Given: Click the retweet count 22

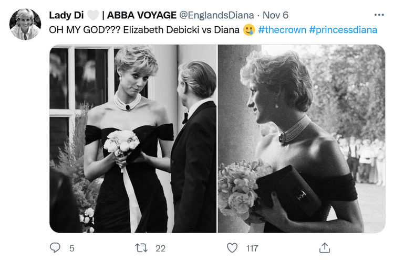Looking at the screenshot, I should [161, 247].
